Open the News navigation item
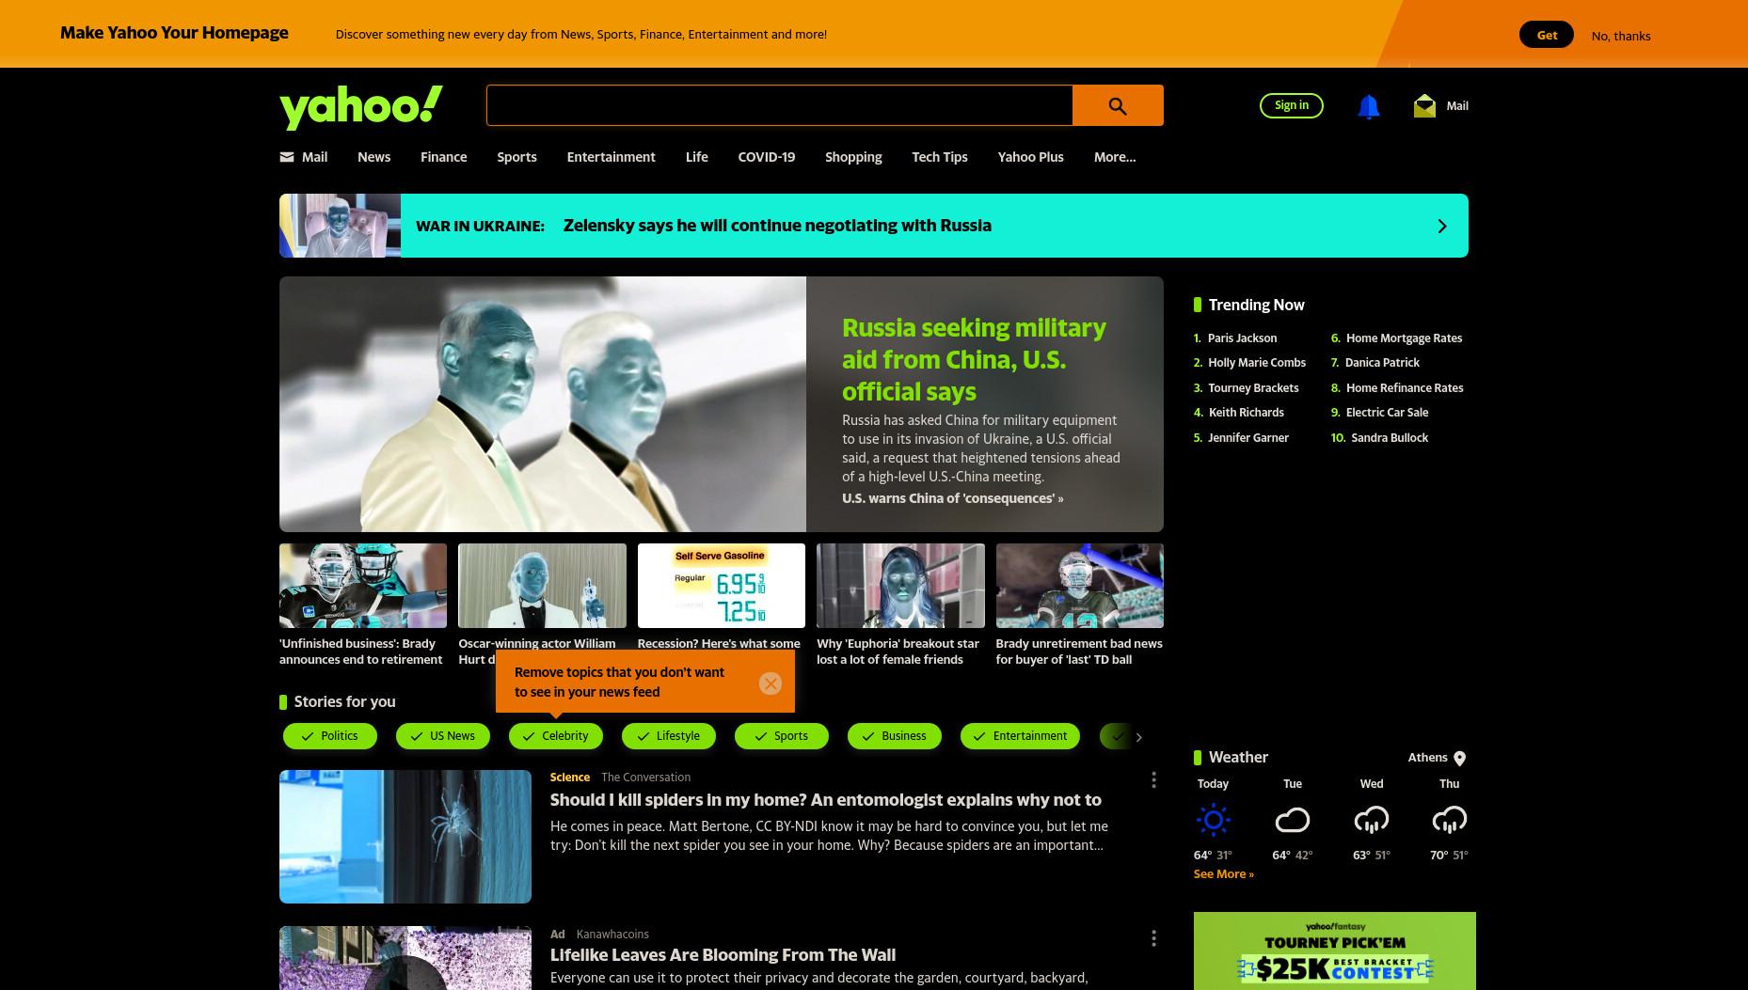Image resolution: width=1748 pixels, height=990 pixels. tap(373, 157)
